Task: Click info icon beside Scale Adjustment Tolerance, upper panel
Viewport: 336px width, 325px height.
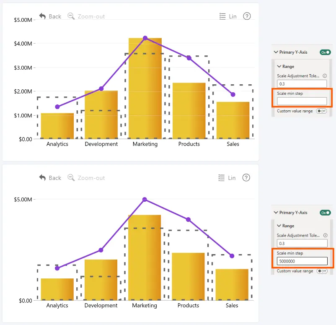Action: pyautogui.click(x=325, y=76)
